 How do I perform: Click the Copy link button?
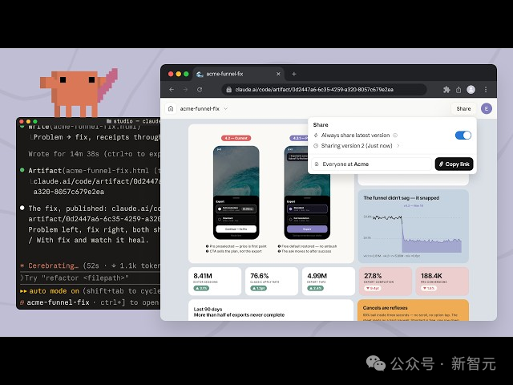454,164
